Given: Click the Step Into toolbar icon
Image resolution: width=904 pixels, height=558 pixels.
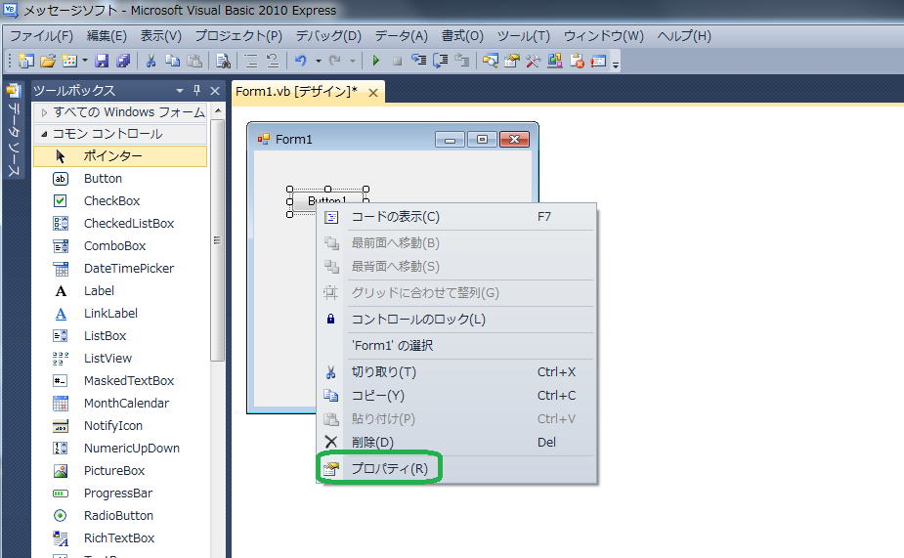Looking at the screenshot, I should [x=419, y=60].
